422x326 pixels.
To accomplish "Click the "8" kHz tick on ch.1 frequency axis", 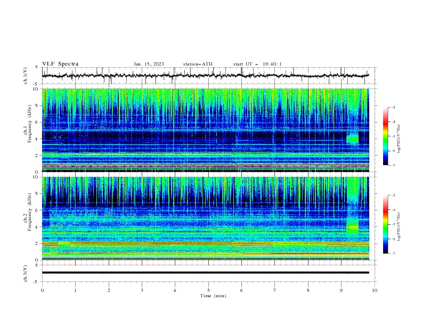I will (x=37, y=105).
